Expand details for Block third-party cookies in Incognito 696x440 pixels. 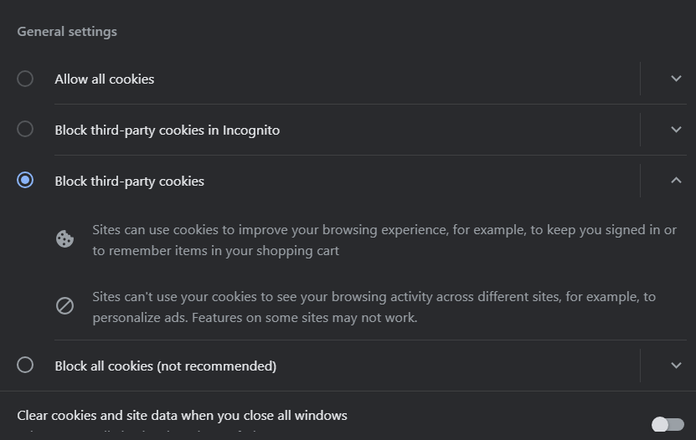pos(676,130)
